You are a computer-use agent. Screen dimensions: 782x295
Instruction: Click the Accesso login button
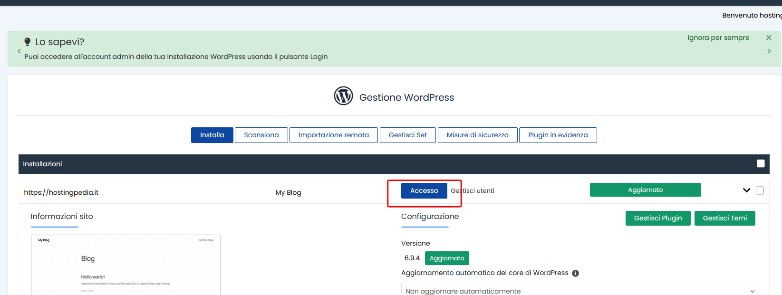coord(424,190)
